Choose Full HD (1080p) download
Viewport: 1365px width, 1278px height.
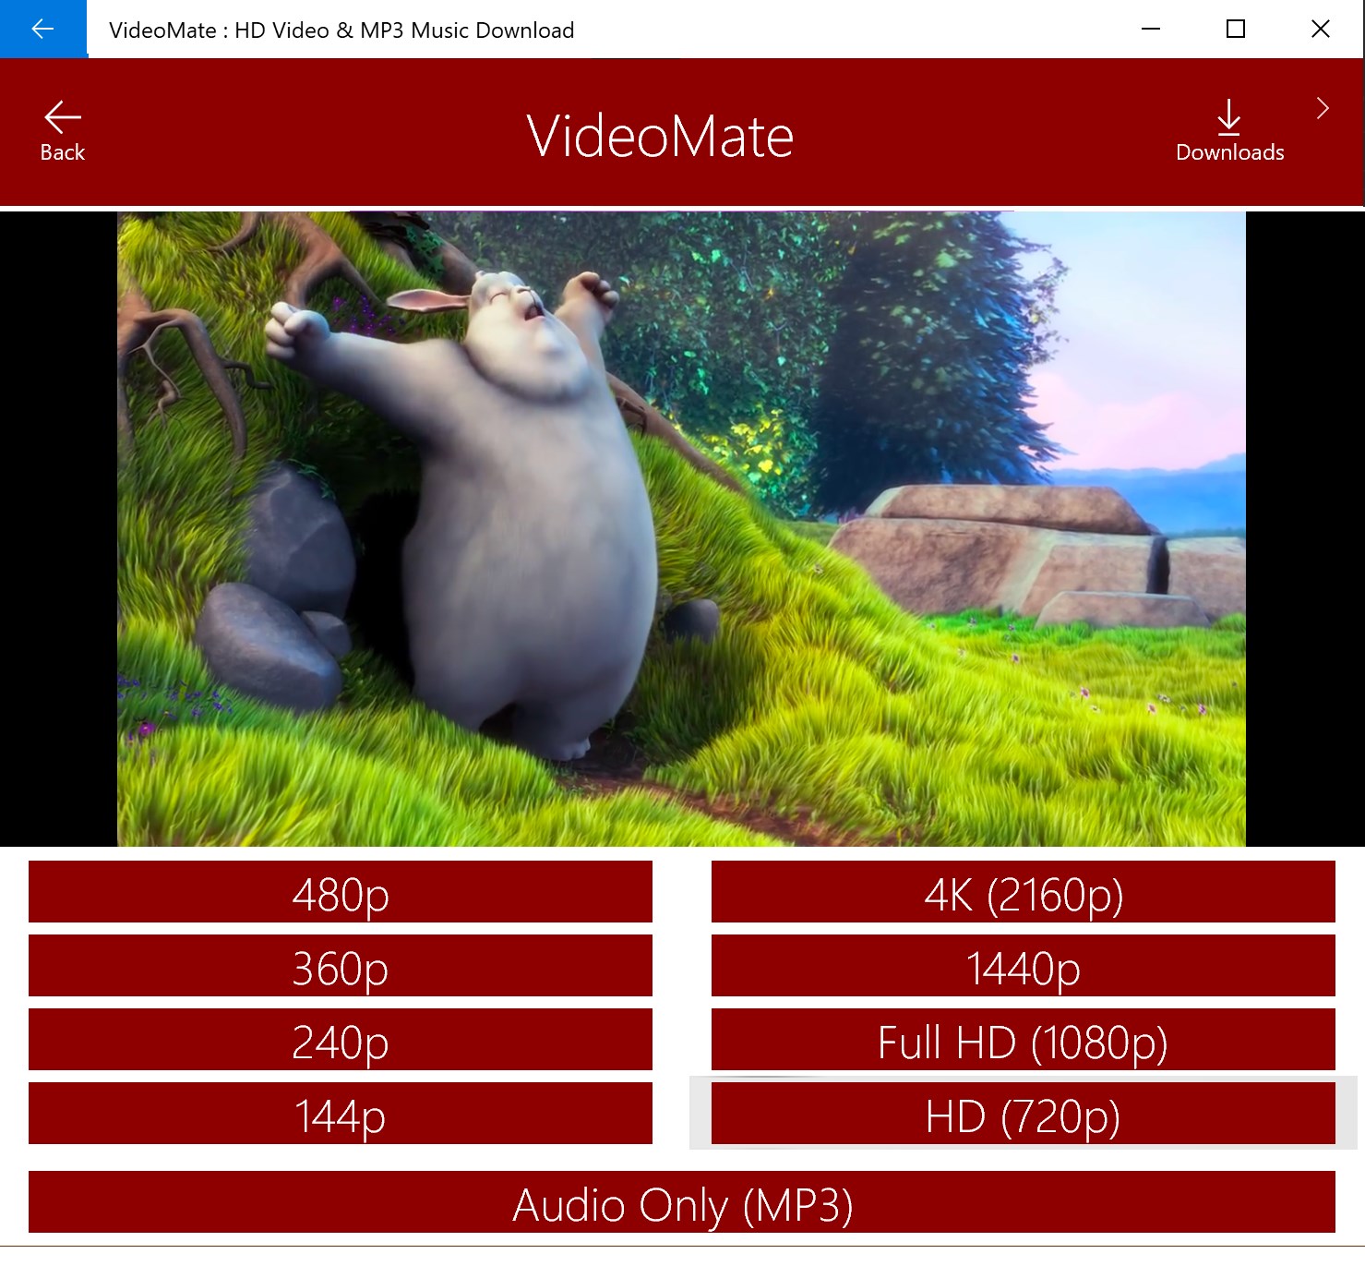coord(1024,1040)
